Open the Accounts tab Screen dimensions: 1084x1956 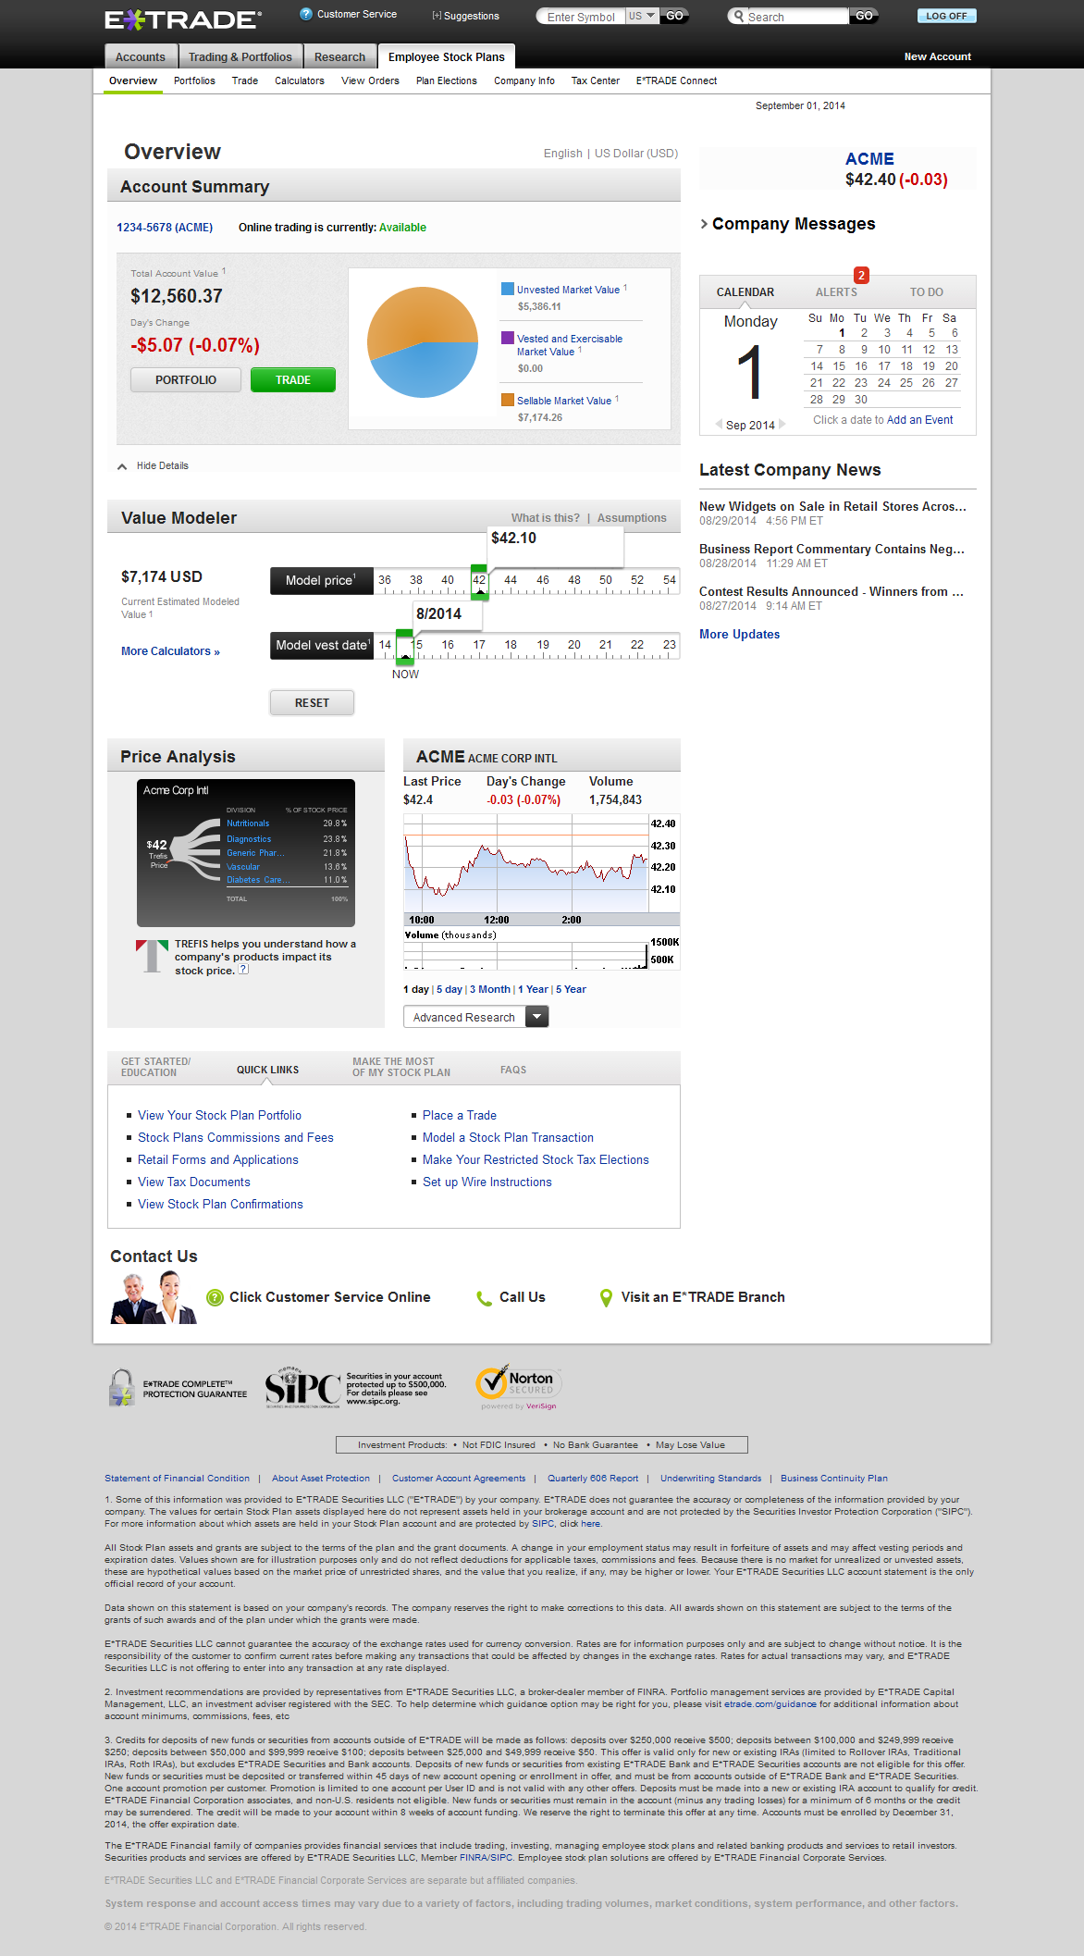(x=141, y=56)
